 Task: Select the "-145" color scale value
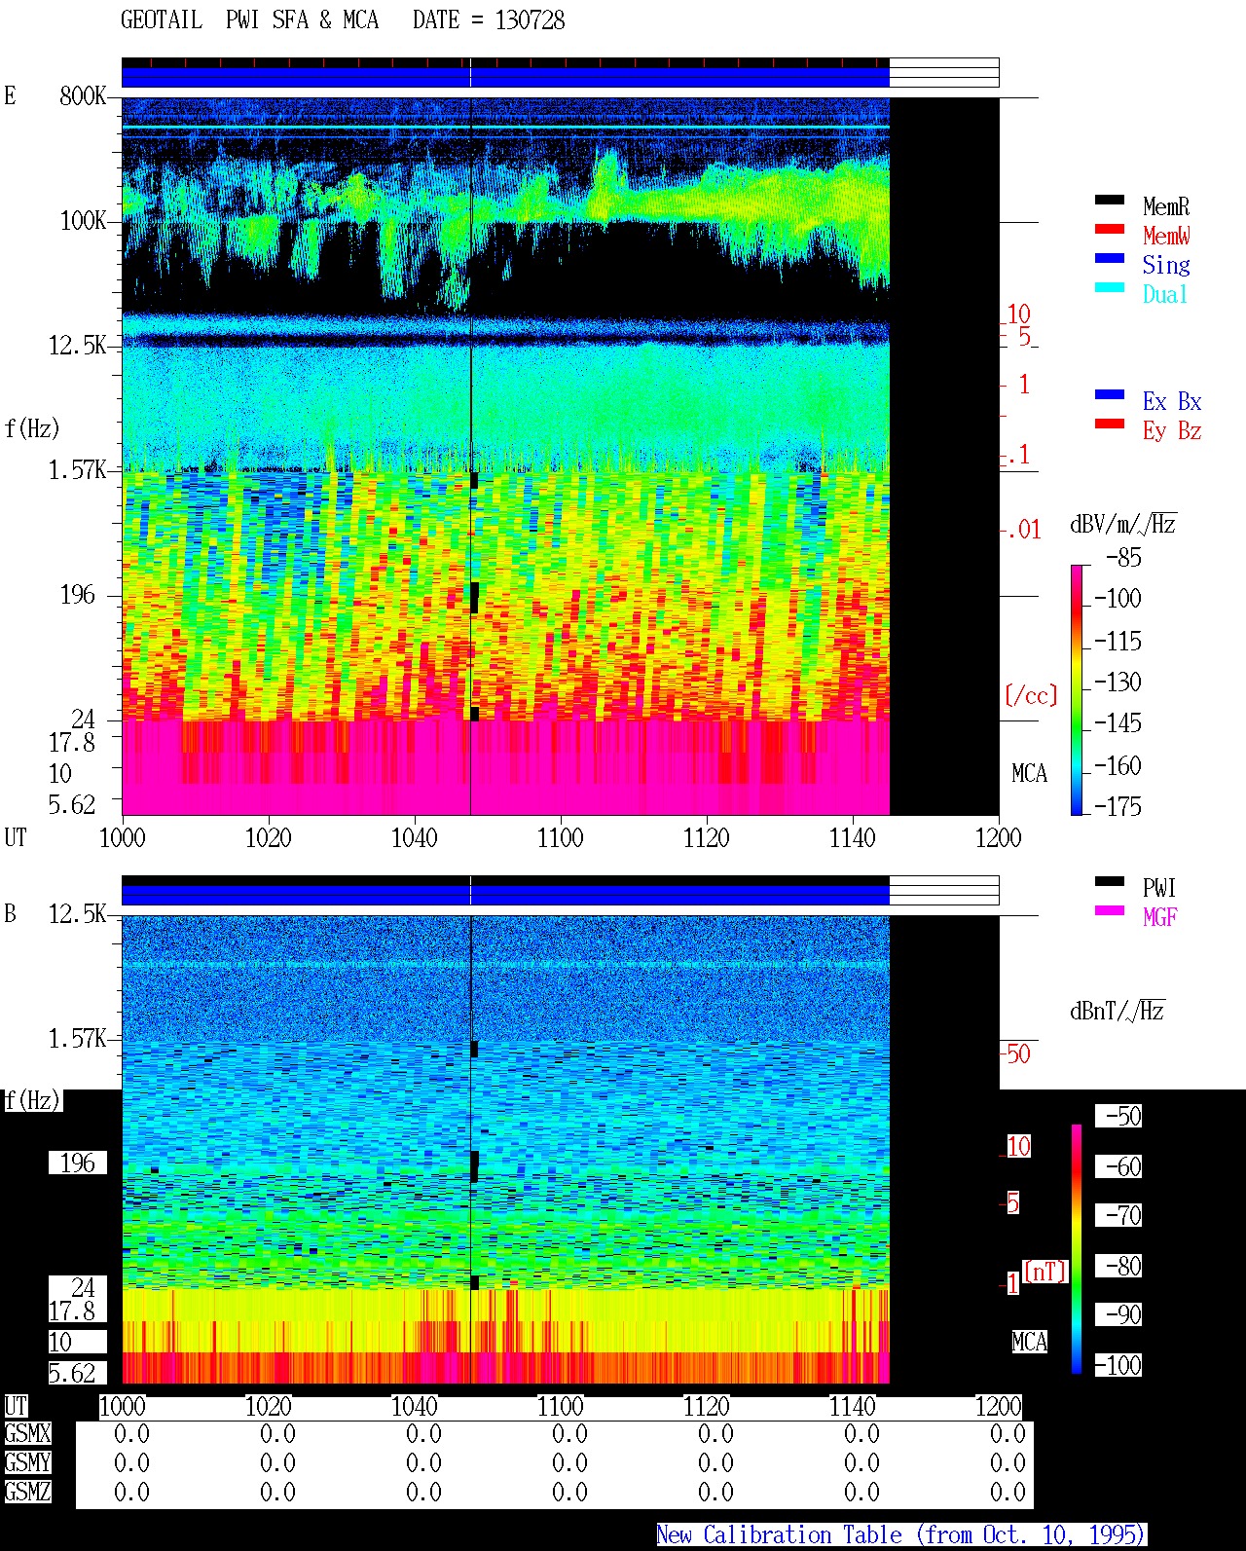pyautogui.click(x=1118, y=723)
